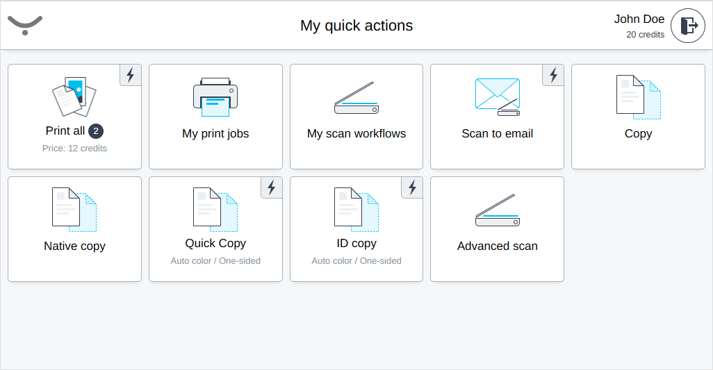Click the document icon on Native copy tile
Viewport: 713px width, 370px height.
(74, 209)
